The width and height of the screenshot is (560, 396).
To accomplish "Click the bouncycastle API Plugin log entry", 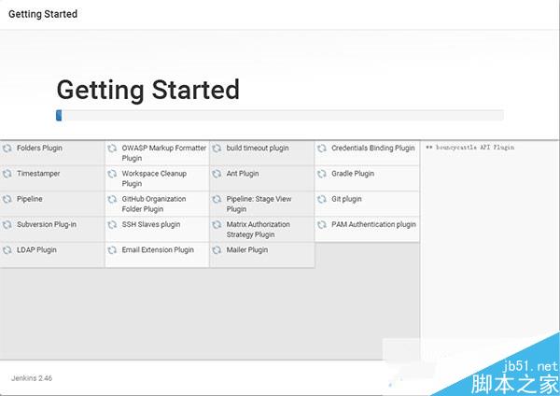I will click(x=471, y=148).
